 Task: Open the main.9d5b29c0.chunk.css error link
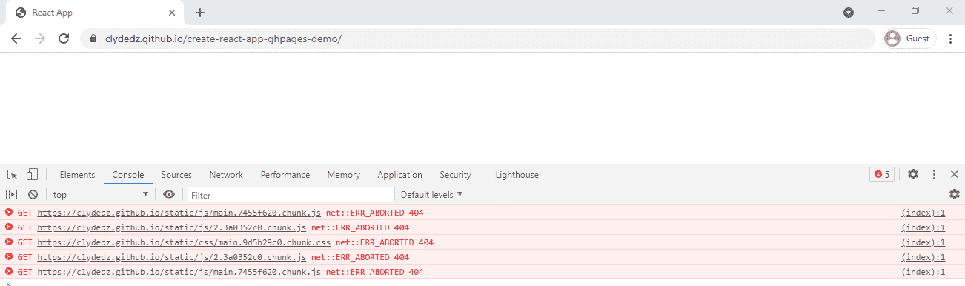tap(184, 242)
